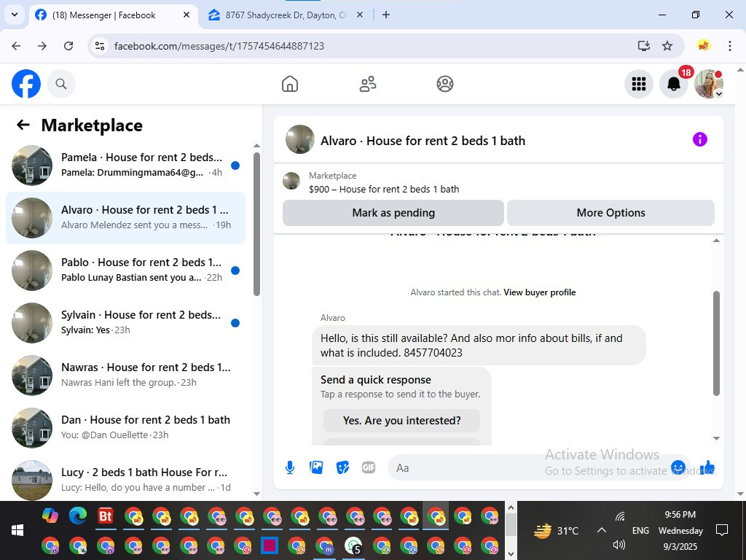The width and height of the screenshot is (746, 560).
Task: Open the emoji picker in message box
Action: (x=678, y=467)
